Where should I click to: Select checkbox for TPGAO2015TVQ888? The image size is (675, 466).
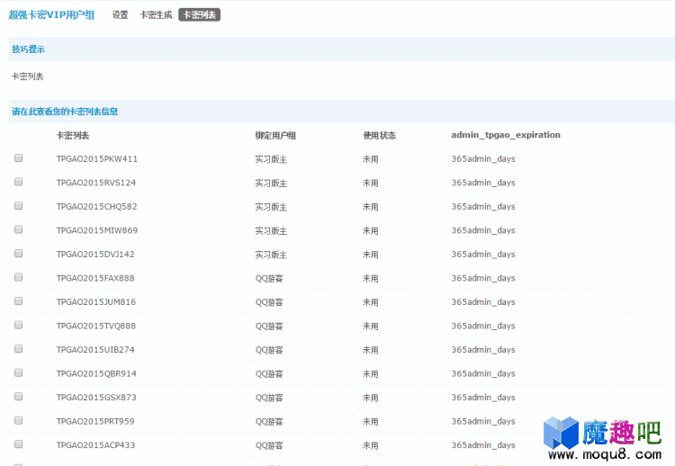pyautogui.click(x=19, y=325)
